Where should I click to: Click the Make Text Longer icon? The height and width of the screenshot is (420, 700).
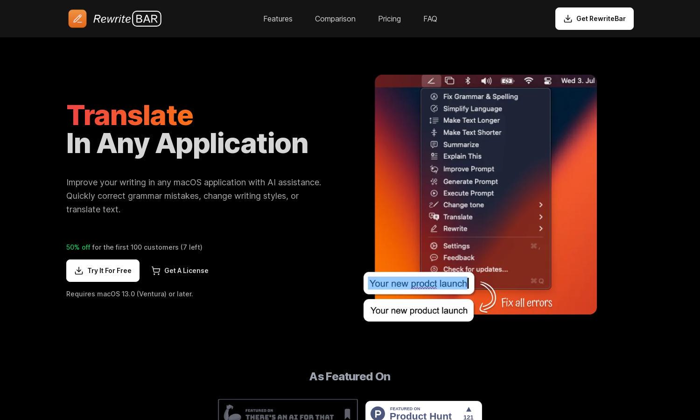(x=434, y=120)
